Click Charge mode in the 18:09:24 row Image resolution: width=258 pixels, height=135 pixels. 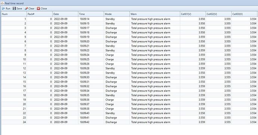110,55
